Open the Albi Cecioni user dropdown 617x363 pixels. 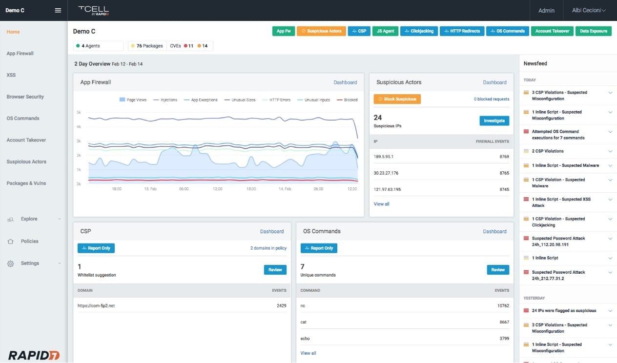point(588,10)
